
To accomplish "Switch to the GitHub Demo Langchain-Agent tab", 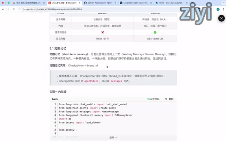I will point(100,3).
